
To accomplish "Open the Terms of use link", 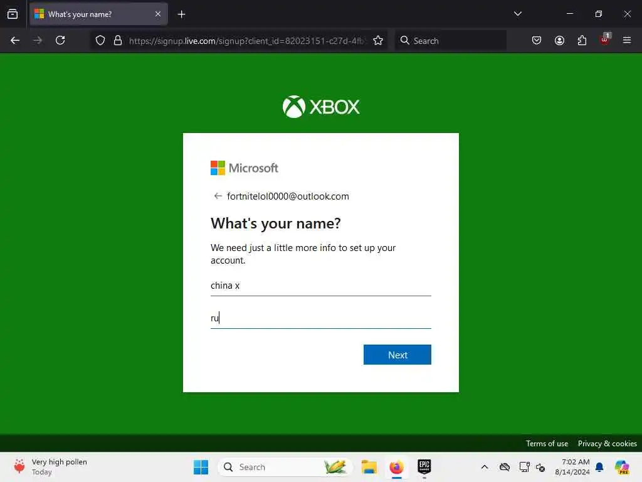I will point(547,444).
